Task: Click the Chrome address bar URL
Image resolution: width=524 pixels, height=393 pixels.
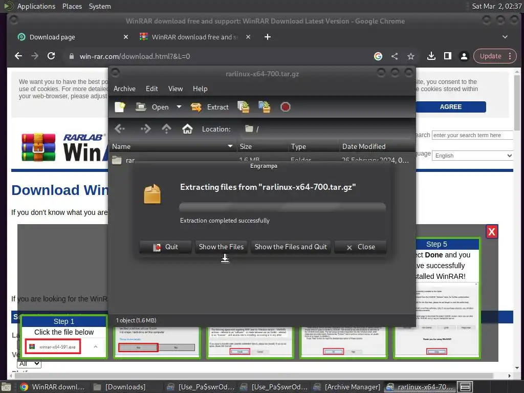Action: [135, 56]
